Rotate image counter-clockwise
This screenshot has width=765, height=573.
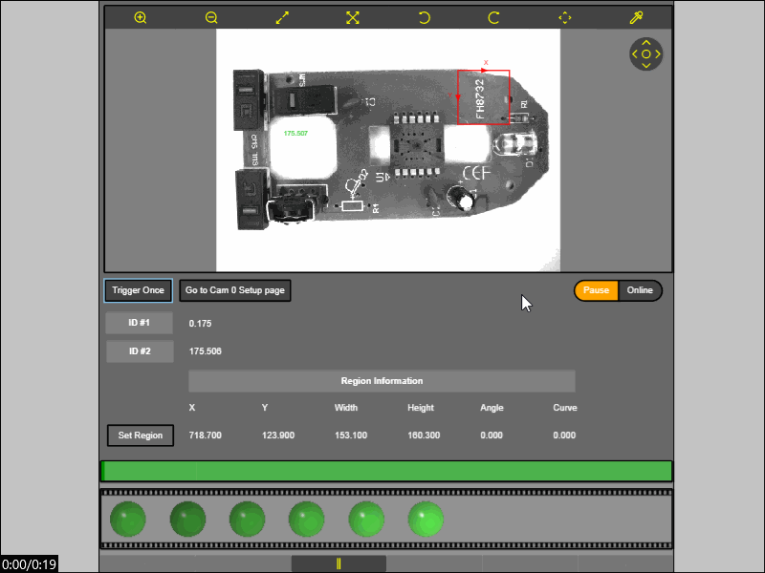coord(424,17)
